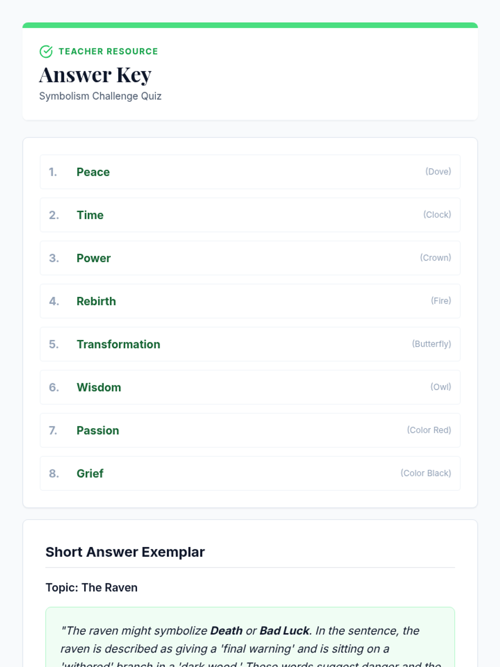This screenshot has width=500, height=667.
Task: Select the Power answer in row 3
Action: point(93,258)
